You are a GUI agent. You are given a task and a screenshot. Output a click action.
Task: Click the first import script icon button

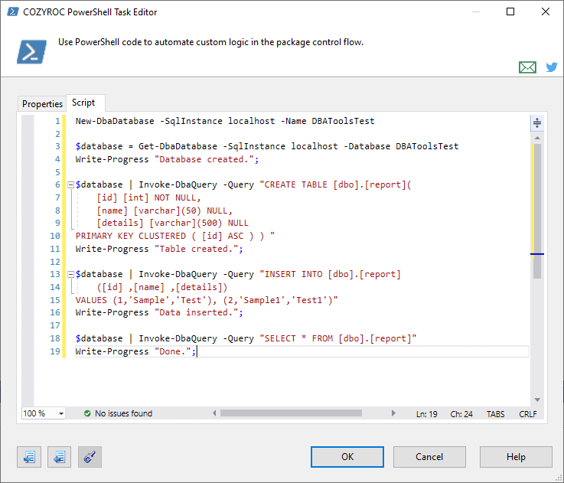click(29, 457)
